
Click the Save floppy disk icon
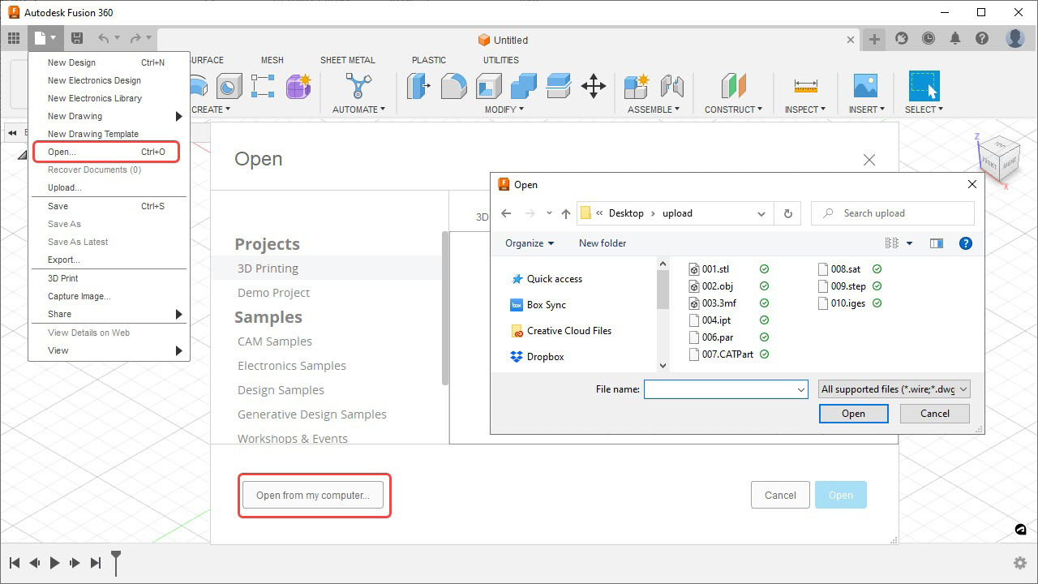pyautogui.click(x=77, y=38)
